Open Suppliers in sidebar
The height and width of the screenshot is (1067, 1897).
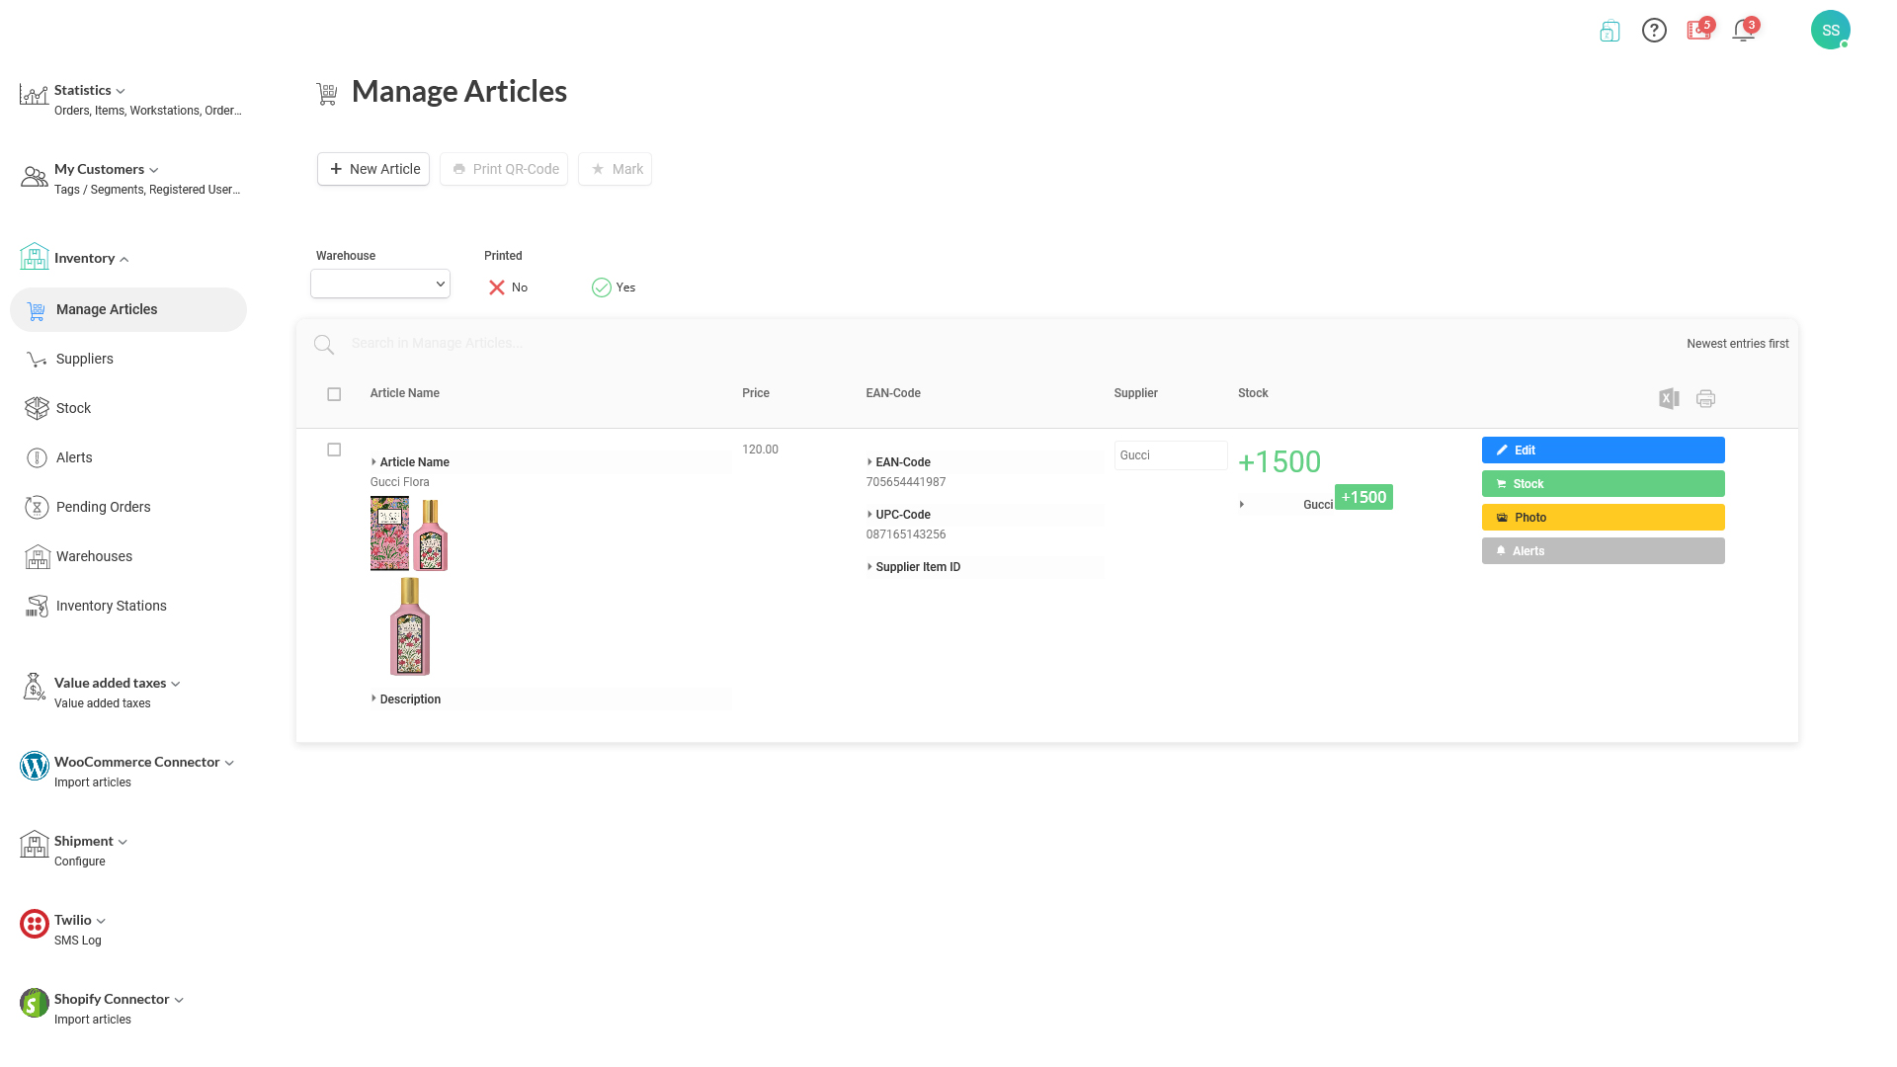click(85, 359)
